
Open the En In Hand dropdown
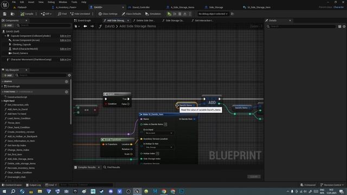click(159, 133)
